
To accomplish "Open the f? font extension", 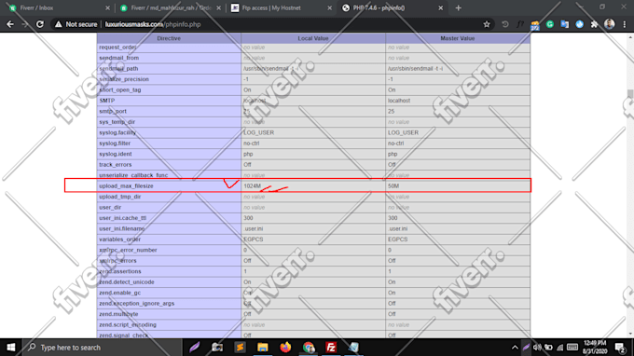I will pos(520,24).
